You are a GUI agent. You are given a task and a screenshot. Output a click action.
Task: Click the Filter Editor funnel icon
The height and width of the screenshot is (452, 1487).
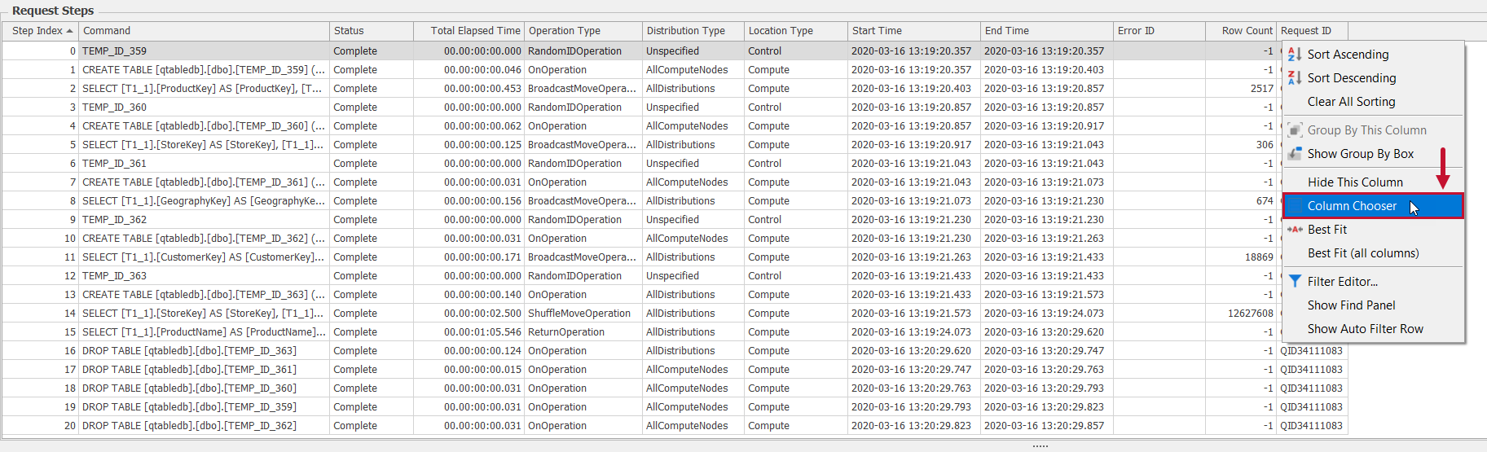[1294, 282]
